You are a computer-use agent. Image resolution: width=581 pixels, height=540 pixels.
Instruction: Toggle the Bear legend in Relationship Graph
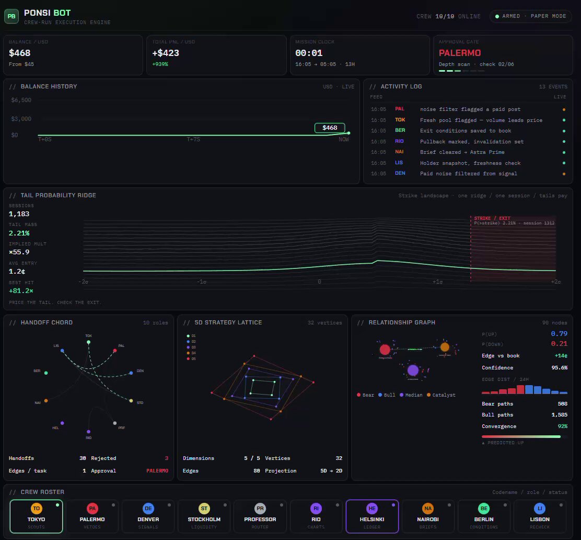click(365, 395)
